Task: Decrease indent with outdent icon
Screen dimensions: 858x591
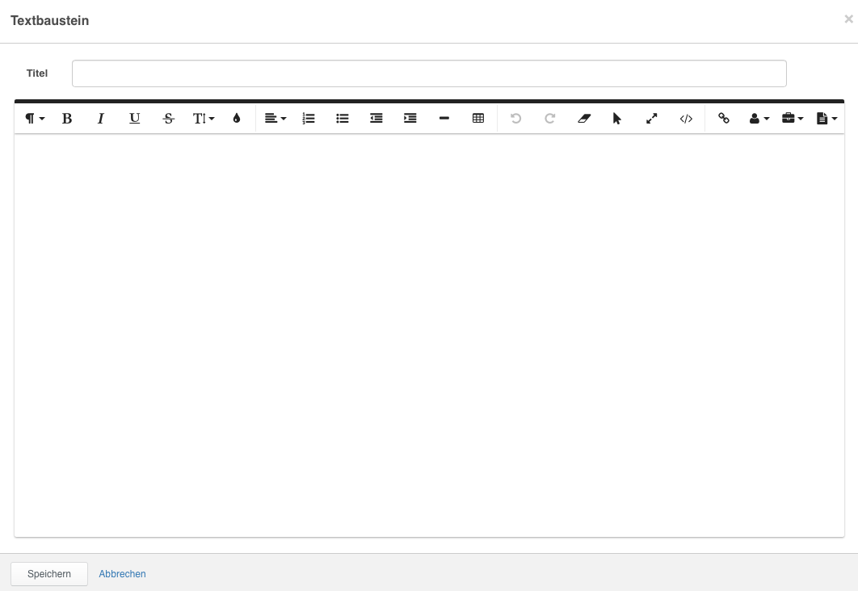Action: tap(376, 119)
